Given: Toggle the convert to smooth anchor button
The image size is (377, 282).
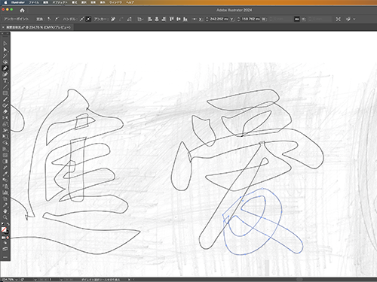Looking at the screenshot, I should point(57,19).
